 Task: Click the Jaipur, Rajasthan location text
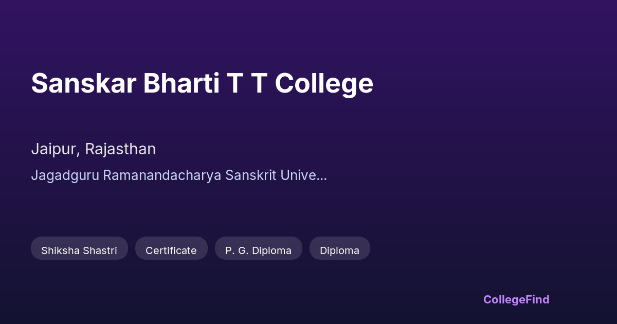coord(93,149)
